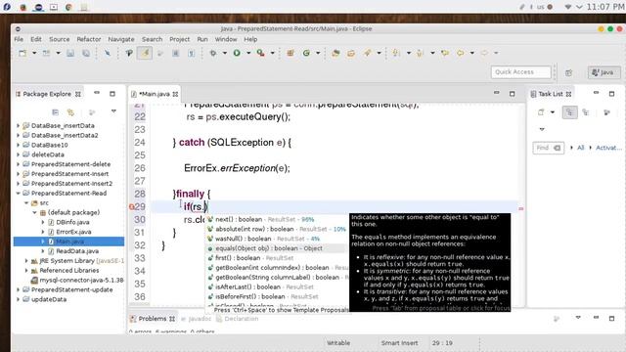The width and height of the screenshot is (626, 352).
Task: Click the Run External Tools icon
Action: [261, 53]
